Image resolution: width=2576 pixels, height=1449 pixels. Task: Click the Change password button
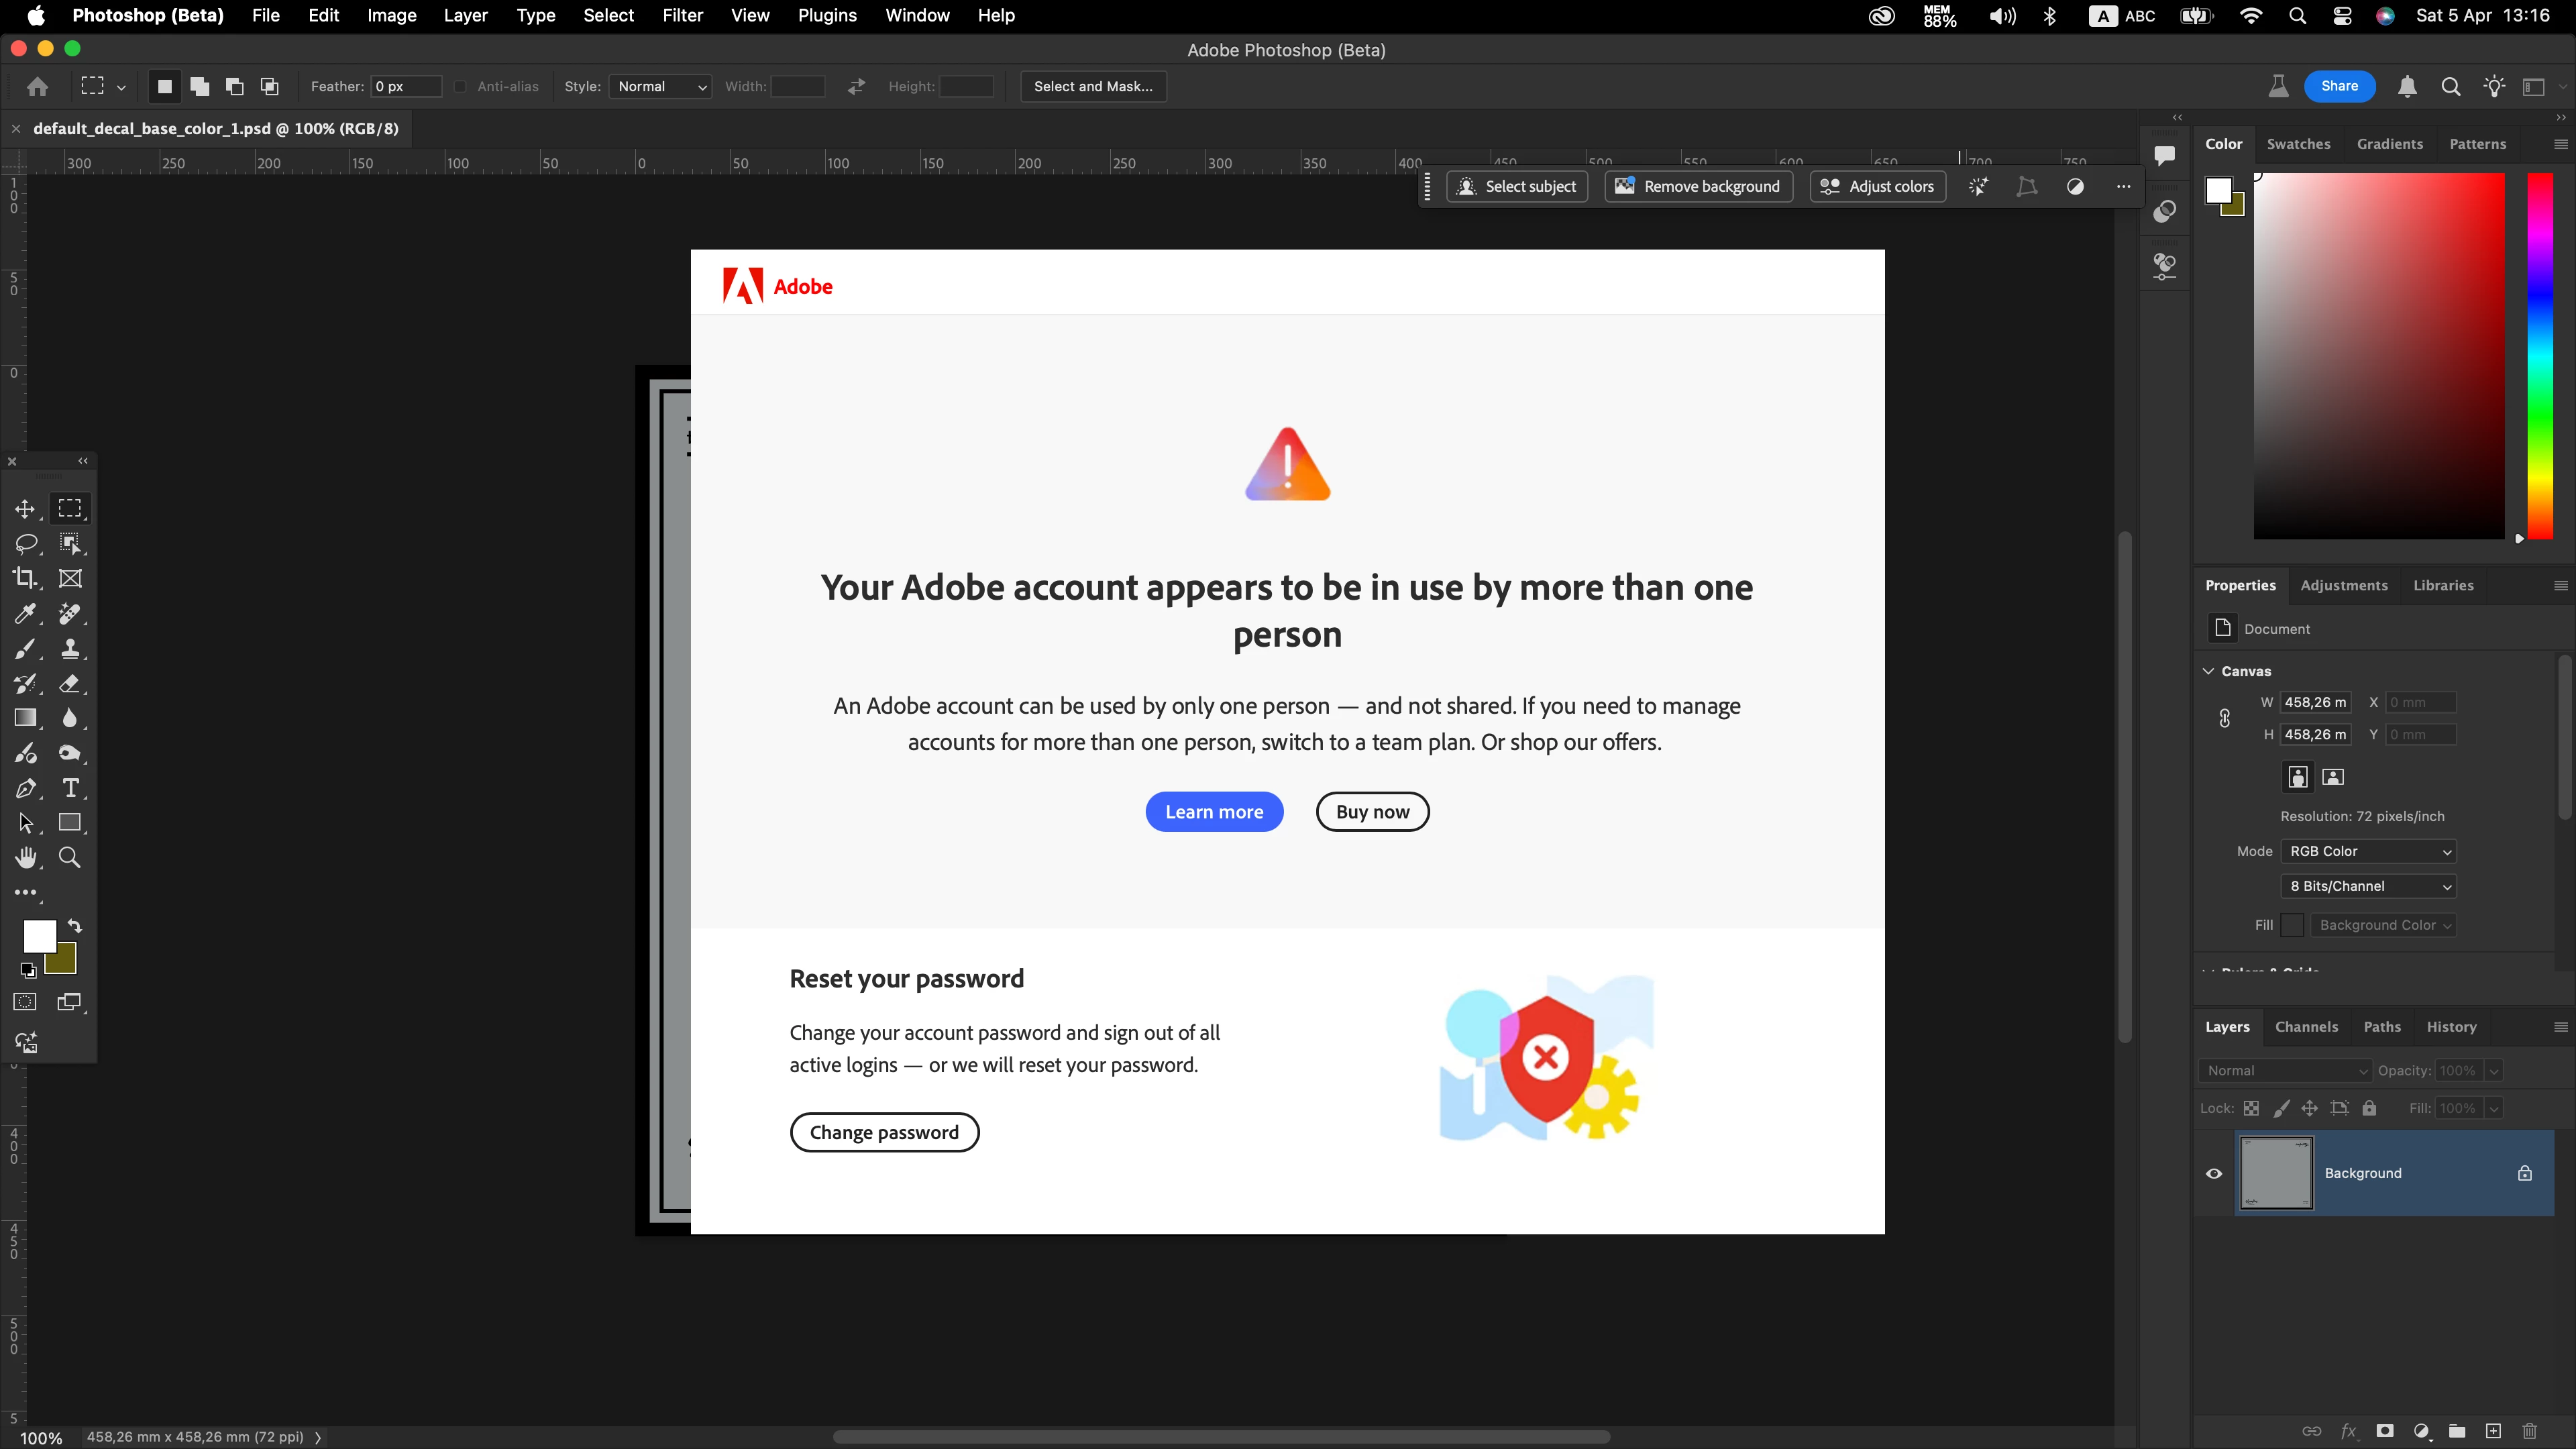[884, 1132]
